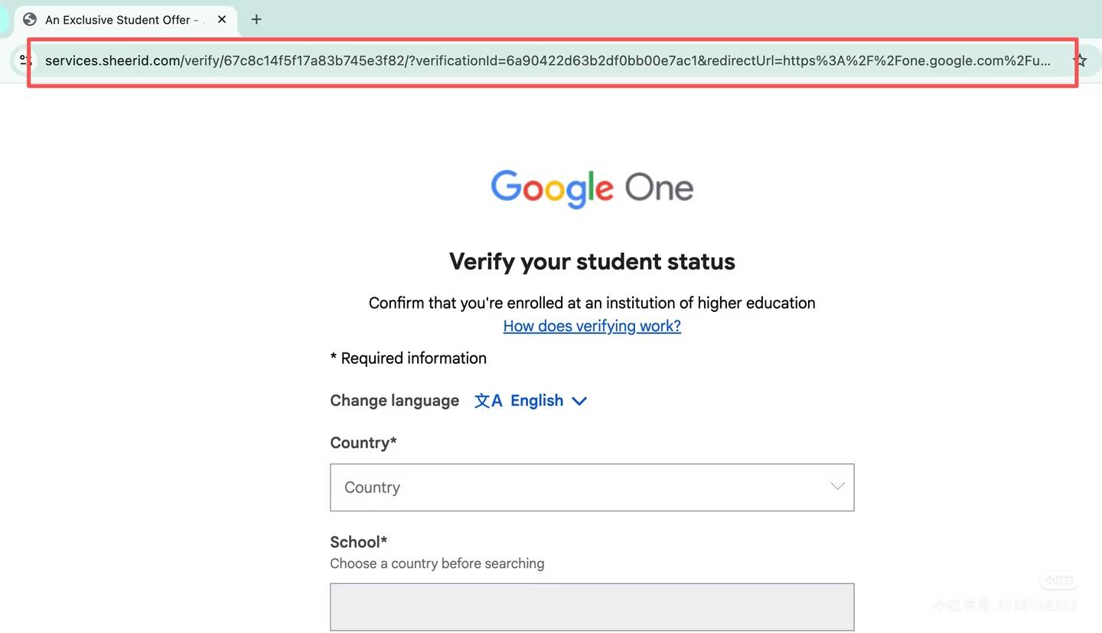This screenshot has width=1102, height=633.
Task: Click the Change language label
Action: click(x=394, y=401)
